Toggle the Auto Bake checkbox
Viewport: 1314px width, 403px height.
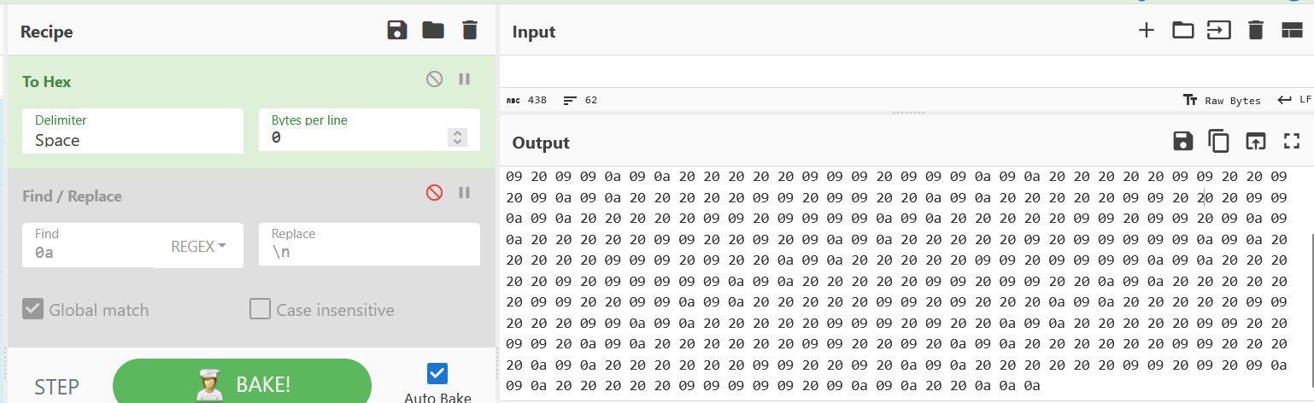coord(437,374)
